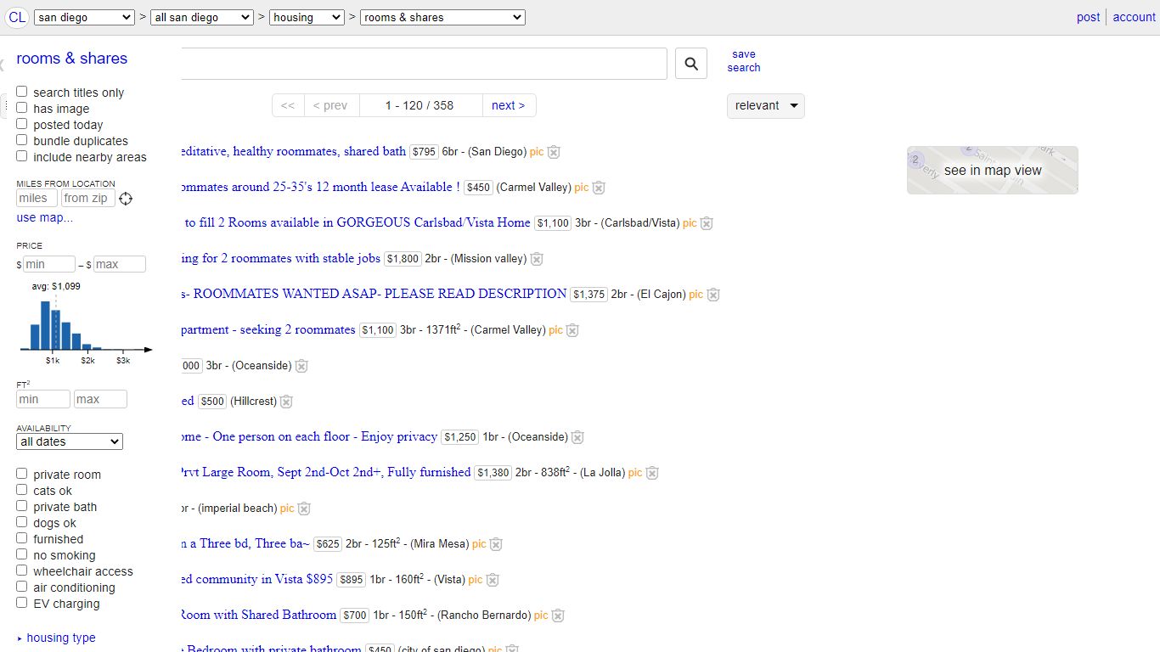1160x652 pixels.
Task: Hide the Mira Mesa $625 listing
Action: pyautogui.click(x=496, y=544)
